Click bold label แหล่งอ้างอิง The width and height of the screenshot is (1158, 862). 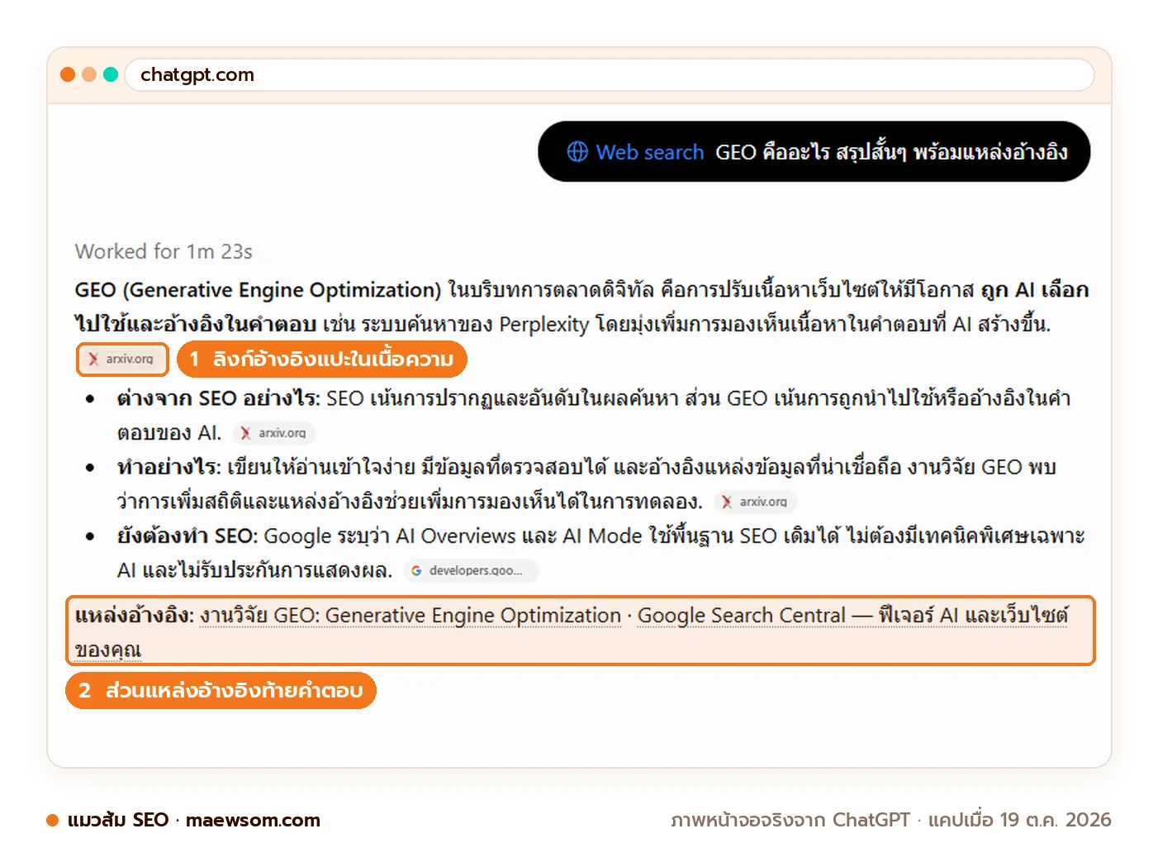tap(134, 616)
